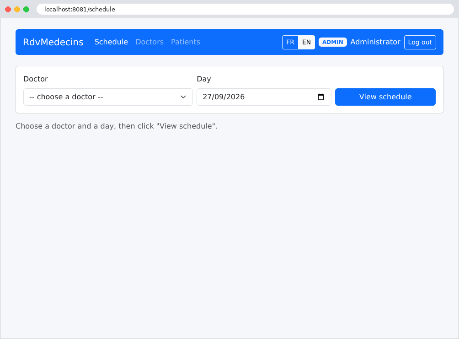The image size is (459, 339).
Task: Click the Day field label
Action: click(204, 79)
